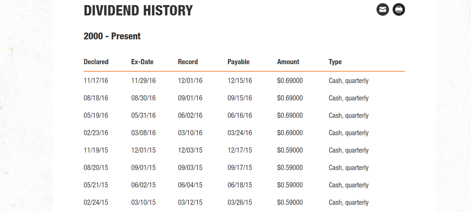Image resolution: width=471 pixels, height=212 pixels.
Task: Click the $0.59000 amount for 11/19/15
Action: (290, 150)
